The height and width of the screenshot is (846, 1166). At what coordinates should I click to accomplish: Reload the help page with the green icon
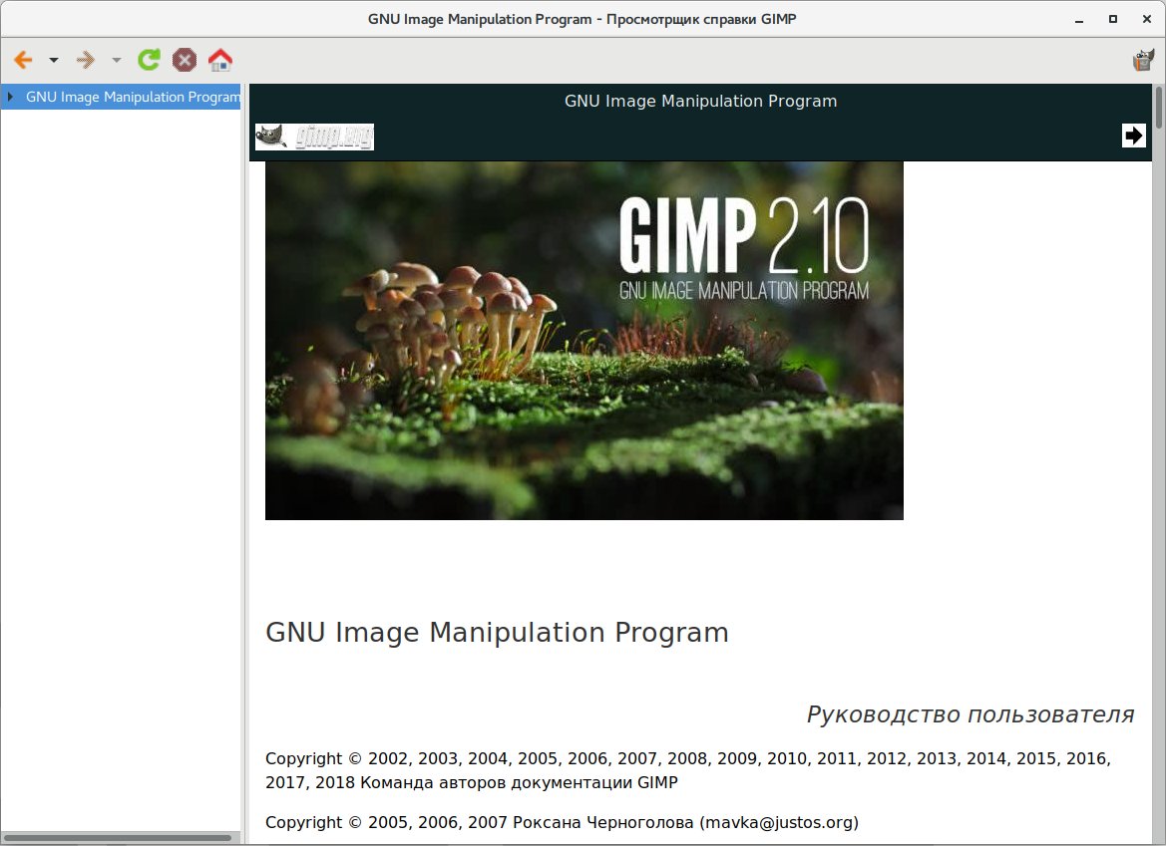coord(149,60)
